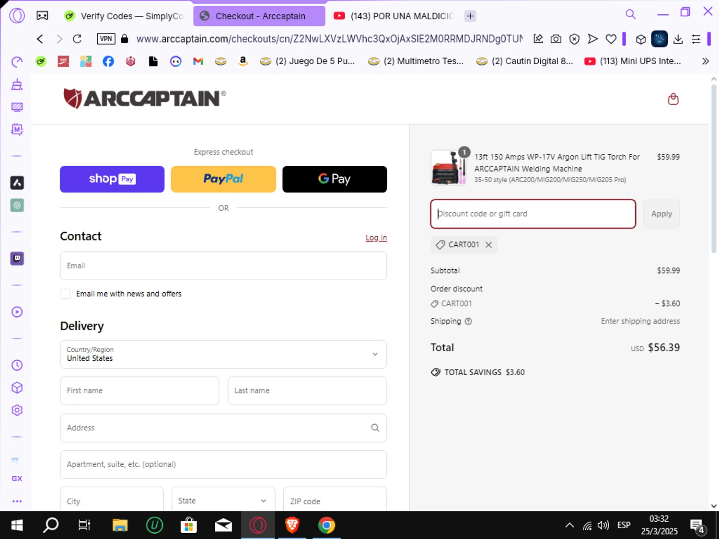Click the Log in link
The image size is (719, 539).
(x=376, y=238)
